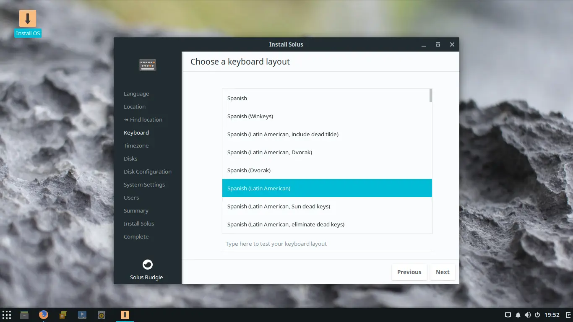Click the Disks step in the sidebar
The width and height of the screenshot is (573, 322).
130,159
